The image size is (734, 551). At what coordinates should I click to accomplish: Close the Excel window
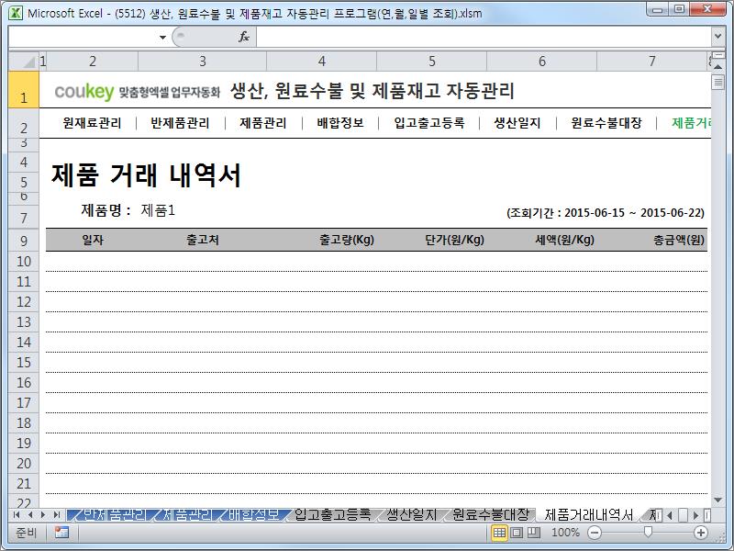pyautogui.click(x=707, y=9)
